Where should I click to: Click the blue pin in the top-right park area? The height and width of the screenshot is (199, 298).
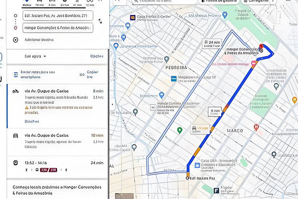225,15
